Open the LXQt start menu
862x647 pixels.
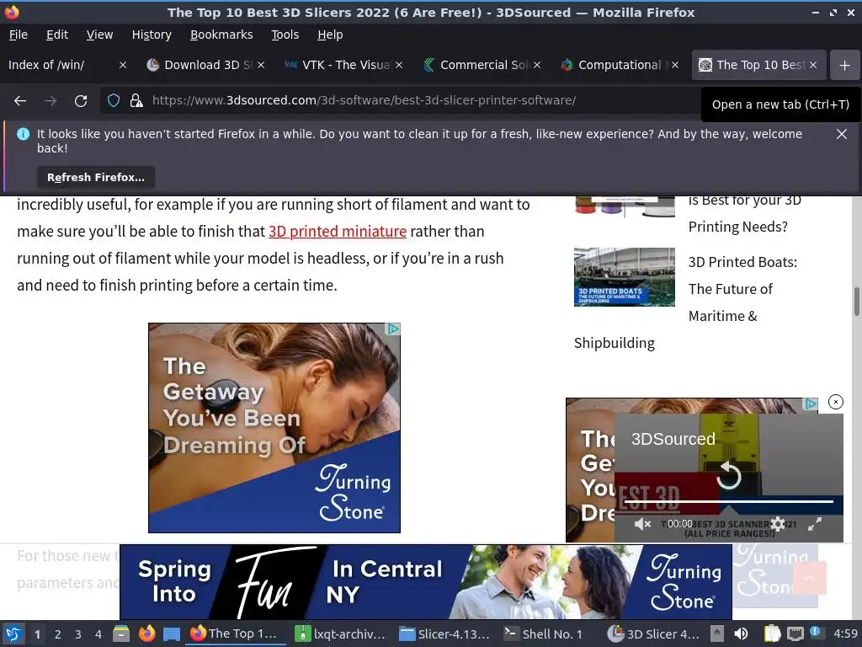13,634
